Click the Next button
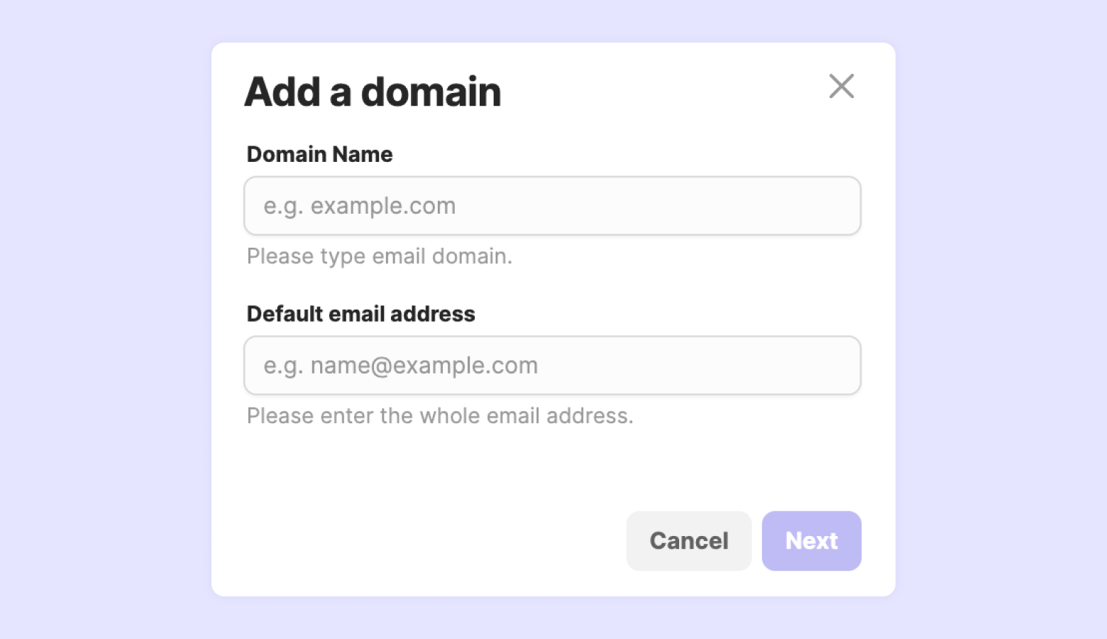Viewport: 1107px width, 639px height. click(x=811, y=541)
